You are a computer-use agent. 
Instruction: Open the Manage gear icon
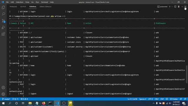(x=3, y=94)
